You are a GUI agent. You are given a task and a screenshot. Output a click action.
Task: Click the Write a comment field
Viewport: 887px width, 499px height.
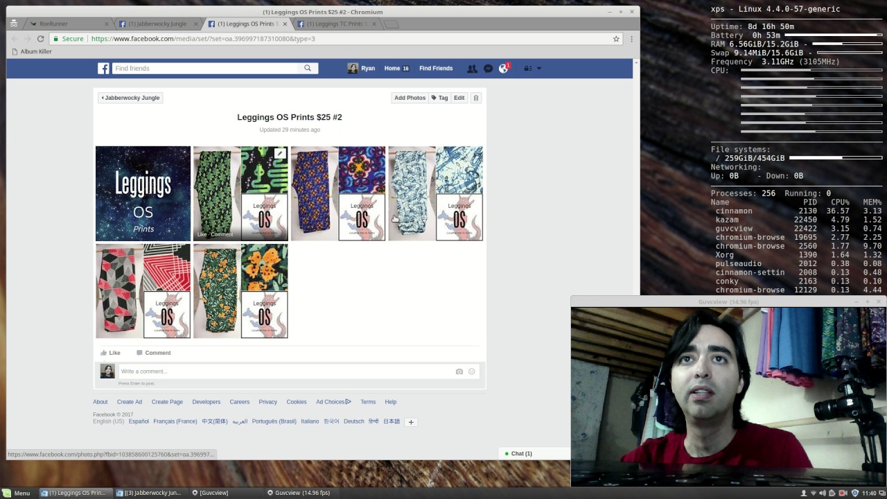click(x=284, y=371)
